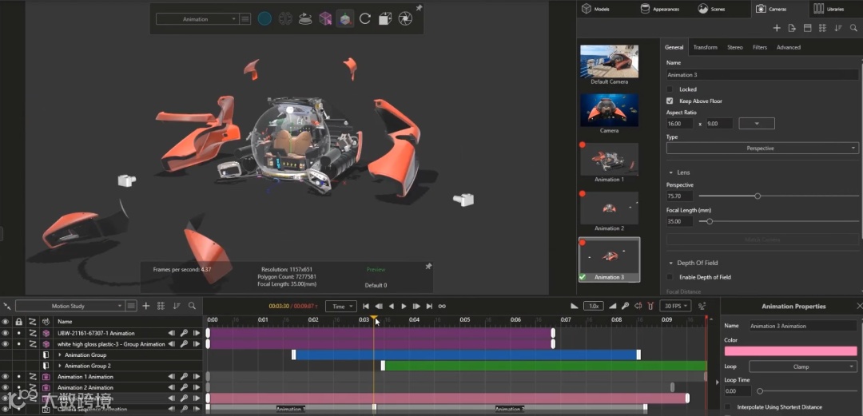Screen dimensions: 863x416
Task: Add keyframe for UBW-21161-67307-1 Animation
Action: pyautogui.click(x=185, y=333)
